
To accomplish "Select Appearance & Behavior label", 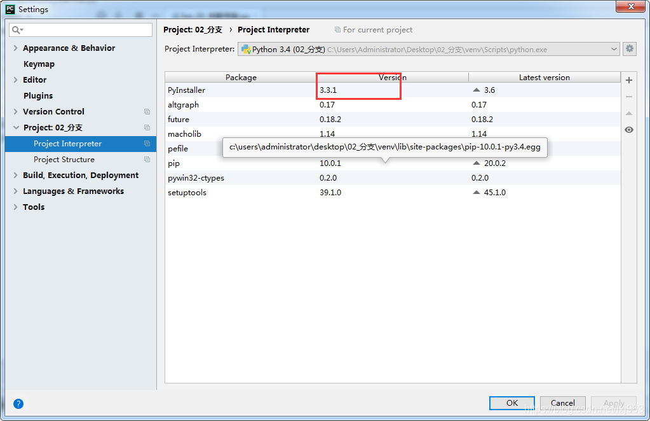I will click(69, 48).
